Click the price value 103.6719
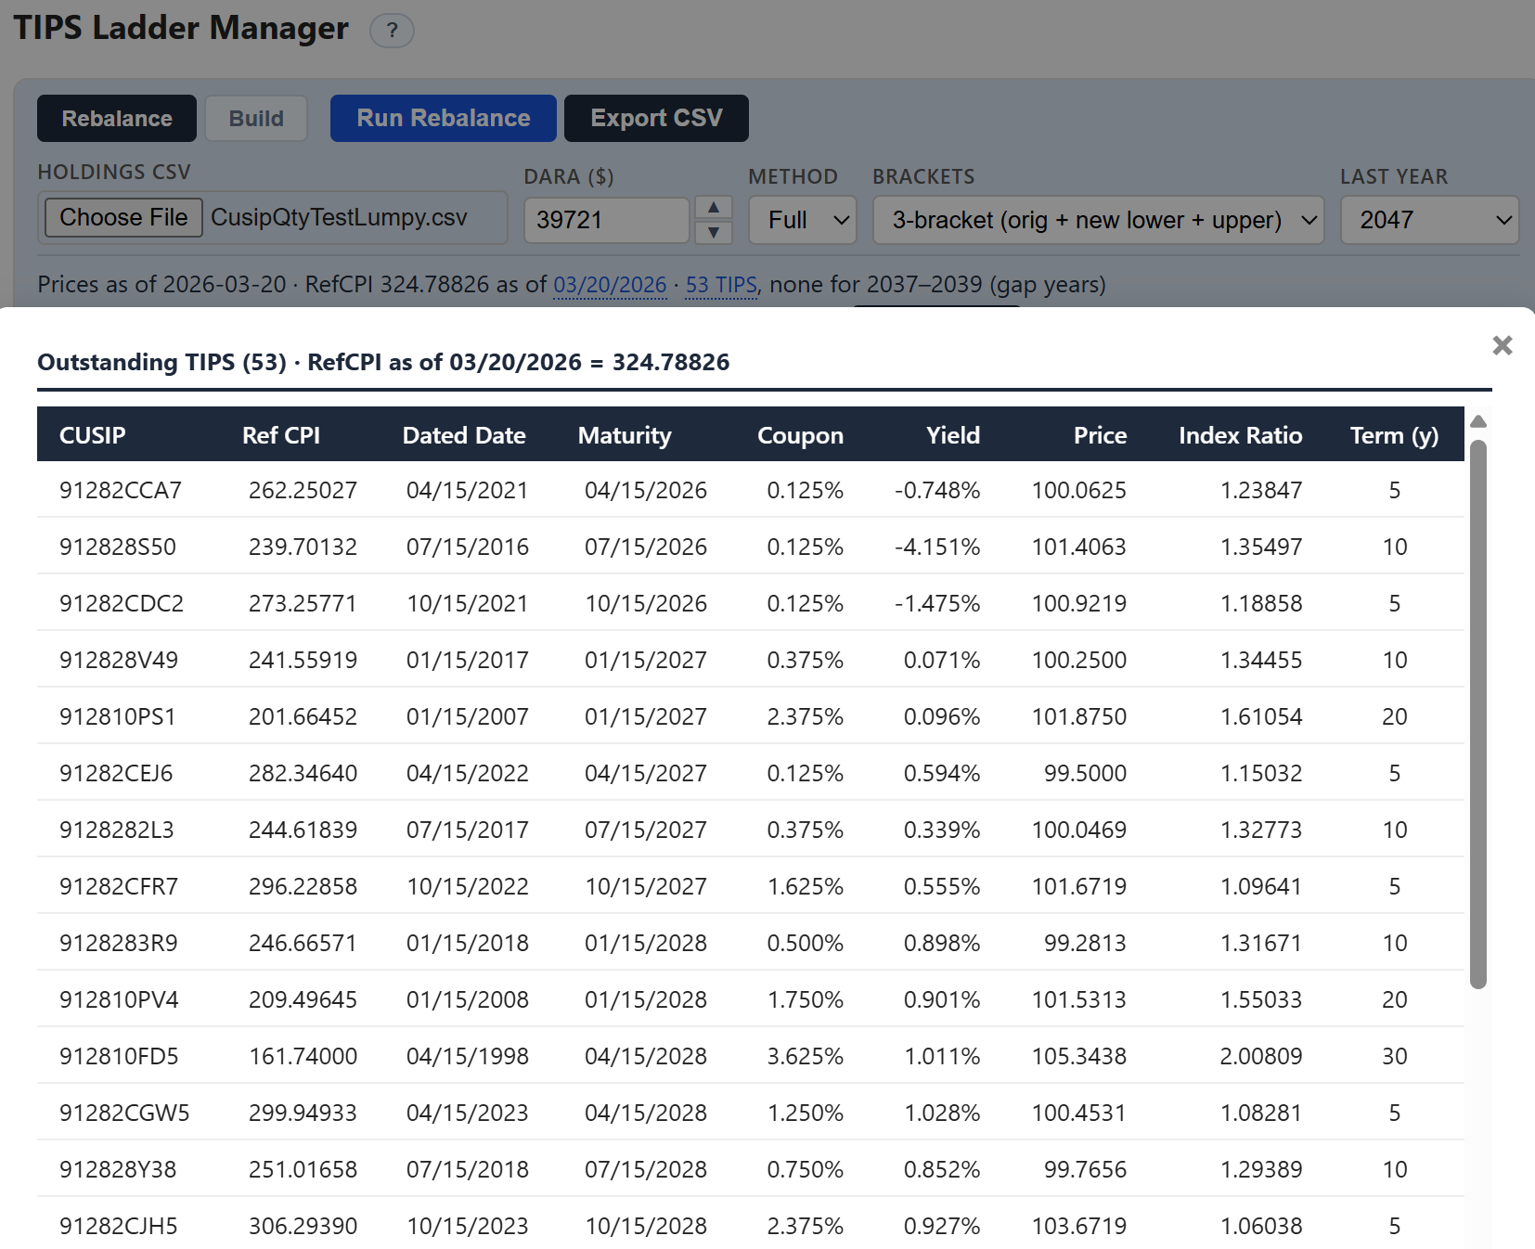1535x1249 pixels. 1079,1226
